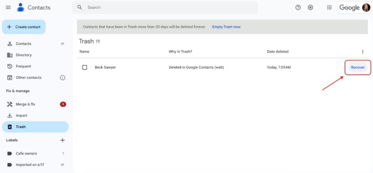Open the settings gear icon
Viewport: 373px width, 173px height.
click(x=310, y=7)
